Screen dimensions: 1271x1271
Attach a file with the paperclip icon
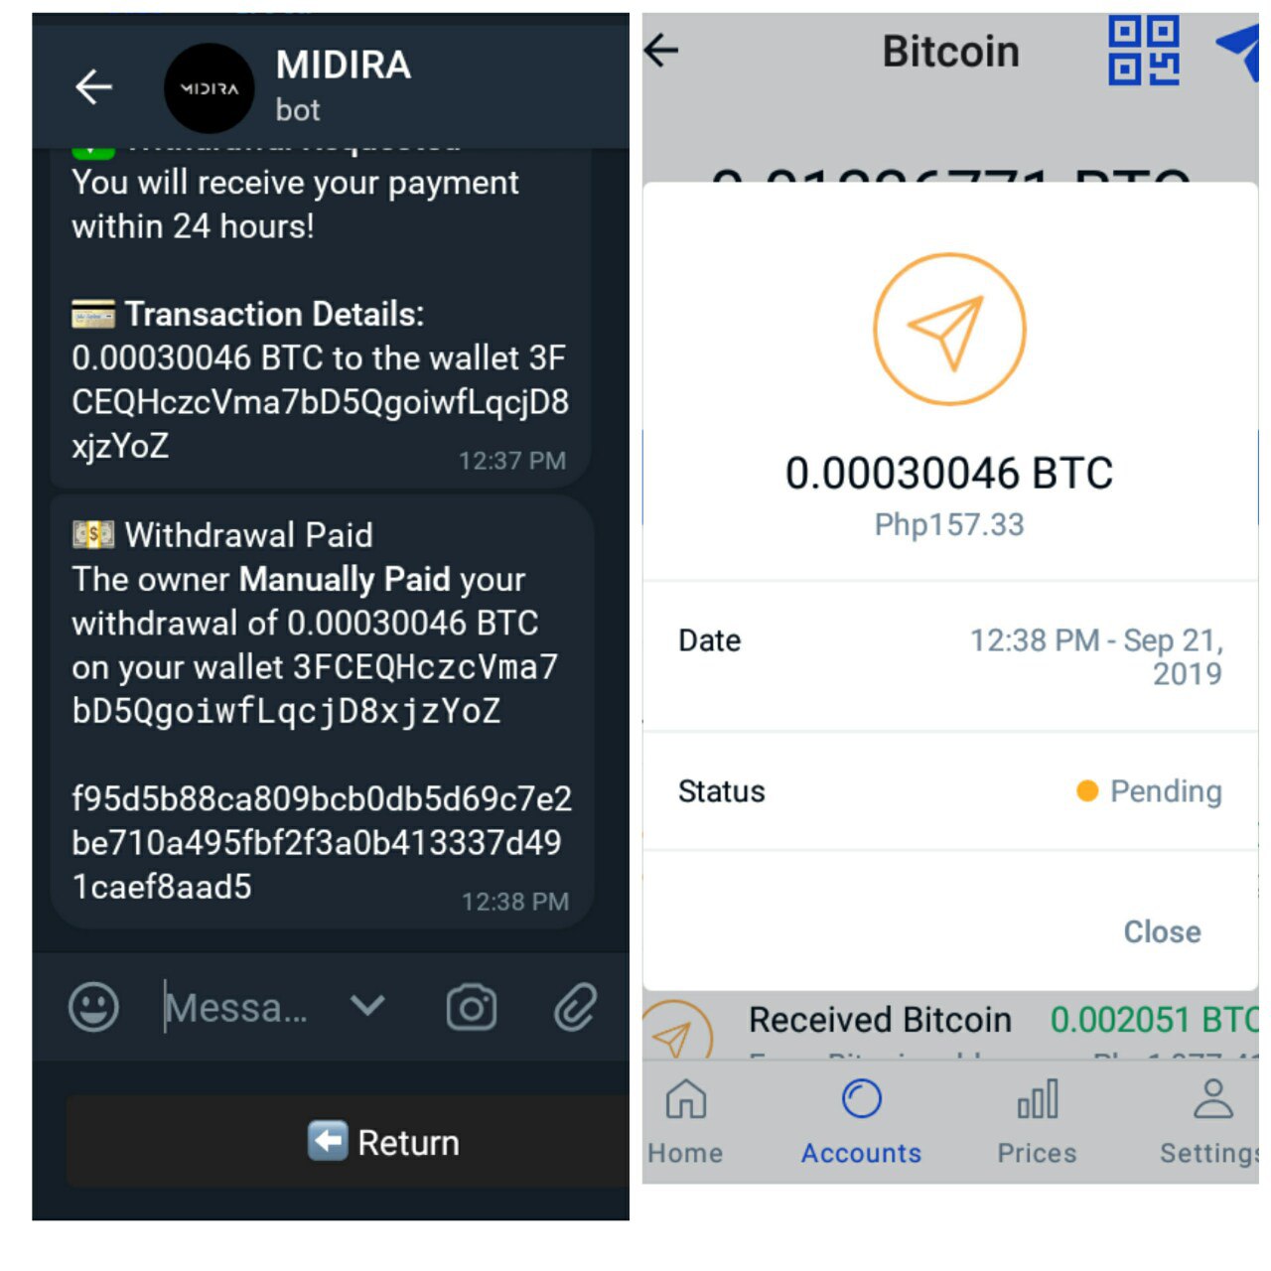576,1007
